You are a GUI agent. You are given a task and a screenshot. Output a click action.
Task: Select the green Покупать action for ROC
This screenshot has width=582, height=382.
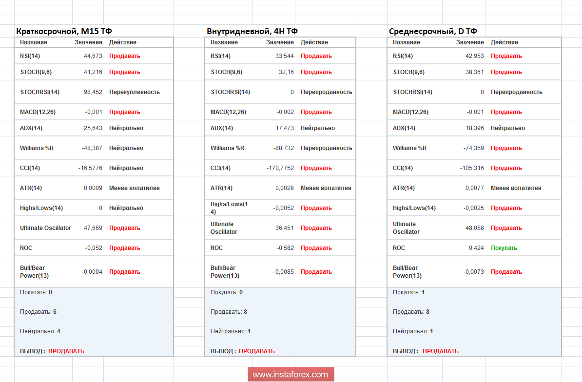[x=504, y=248]
